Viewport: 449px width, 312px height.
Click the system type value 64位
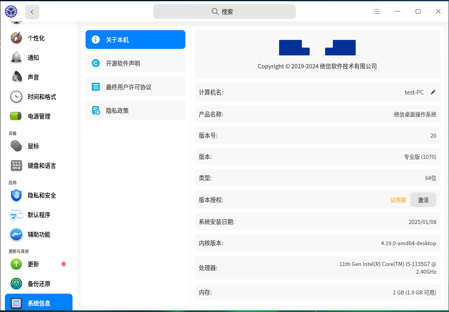(431, 178)
